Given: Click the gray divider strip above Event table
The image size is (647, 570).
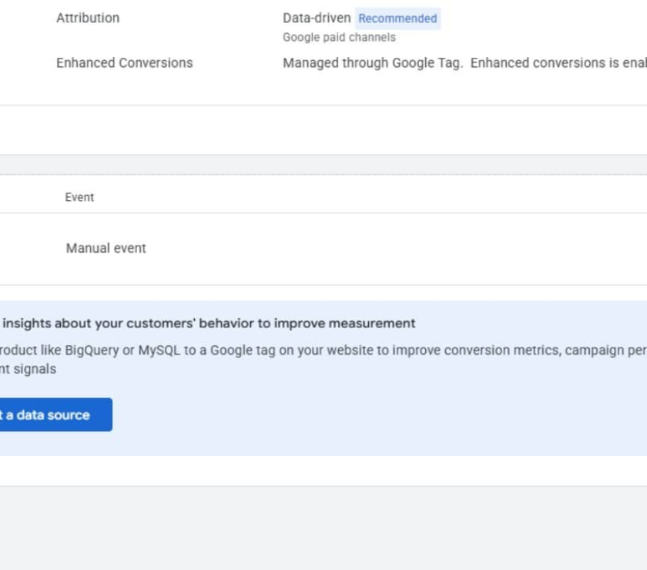Looking at the screenshot, I should point(323,164).
